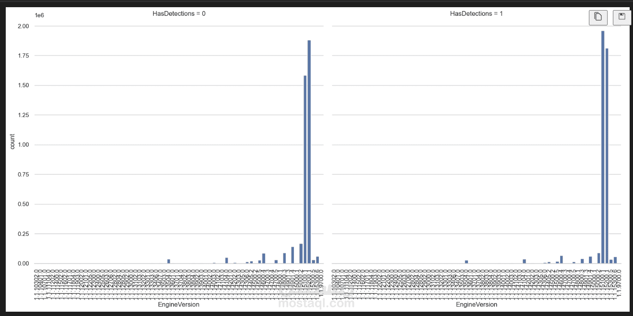The height and width of the screenshot is (316, 633).
Task: Click second-tallest bar in HasDetections = 1 chart
Action: (607, 156)
